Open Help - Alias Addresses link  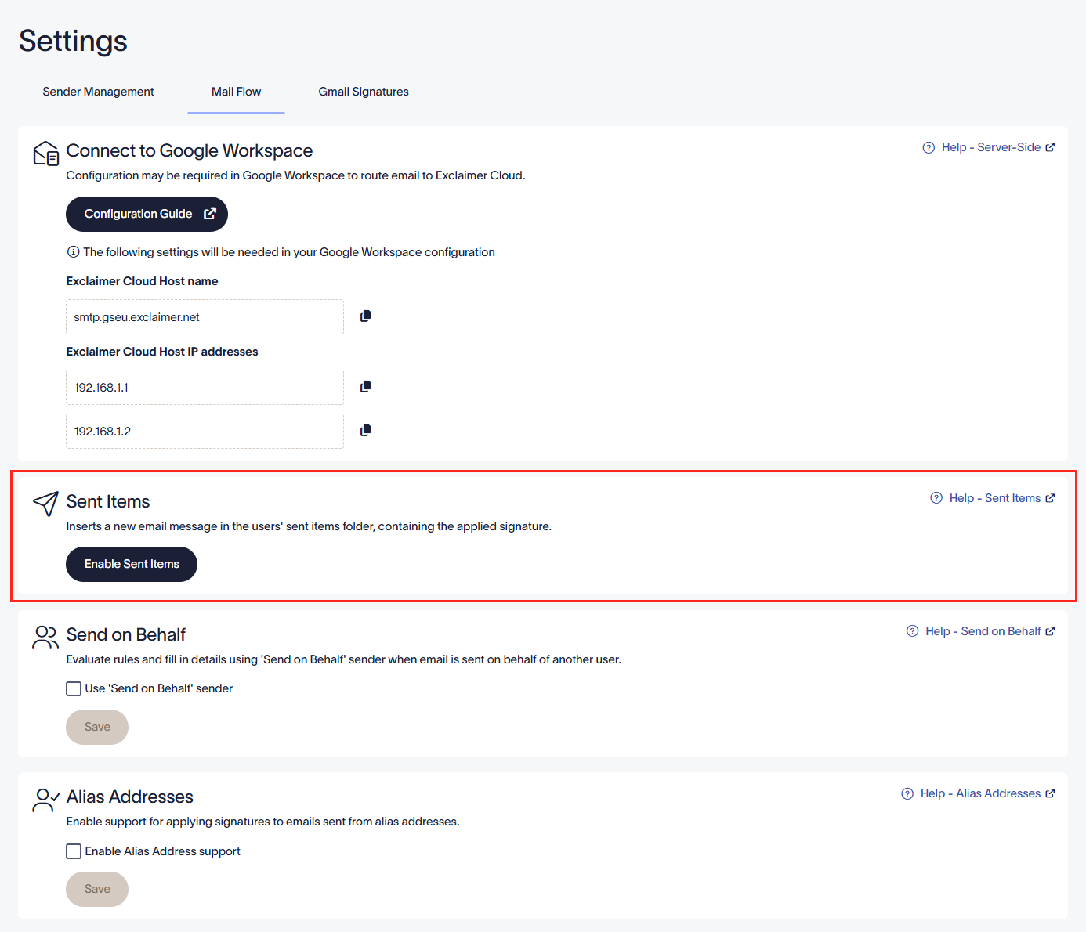(980, 793)
